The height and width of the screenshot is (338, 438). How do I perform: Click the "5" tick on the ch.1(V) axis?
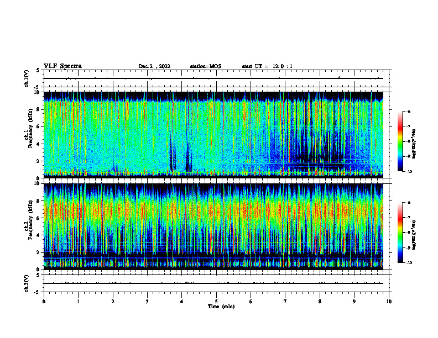39,70
